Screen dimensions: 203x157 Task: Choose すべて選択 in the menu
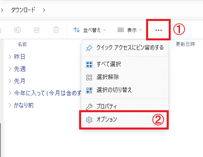(x=125, y=64)
